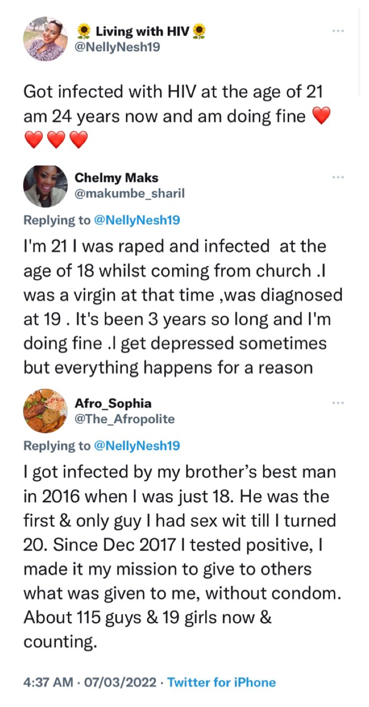Open more options on Living with HIV tweet
The height and width of the screenshot is (707, 369).
(x=337, y=31)
